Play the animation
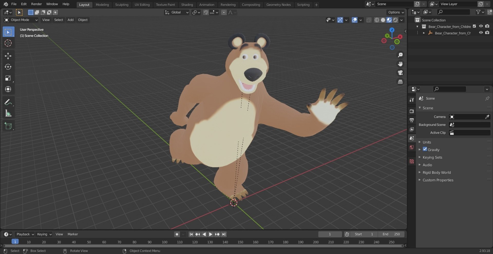The width and height of the screenshot is (493, 254). pyautogui.click(x=211, y=234)
